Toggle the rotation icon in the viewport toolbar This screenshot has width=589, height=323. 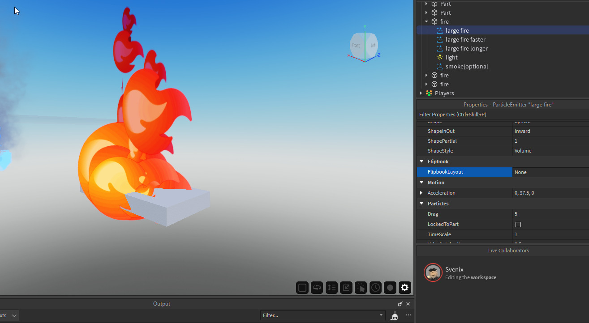click(x=317, y=288)
